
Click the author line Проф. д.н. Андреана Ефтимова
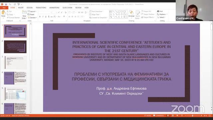[x=121, y=88]
